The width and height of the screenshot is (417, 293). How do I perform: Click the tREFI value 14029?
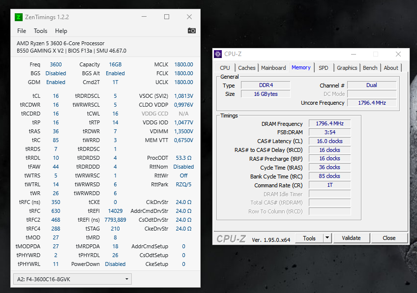coord(115,211)
